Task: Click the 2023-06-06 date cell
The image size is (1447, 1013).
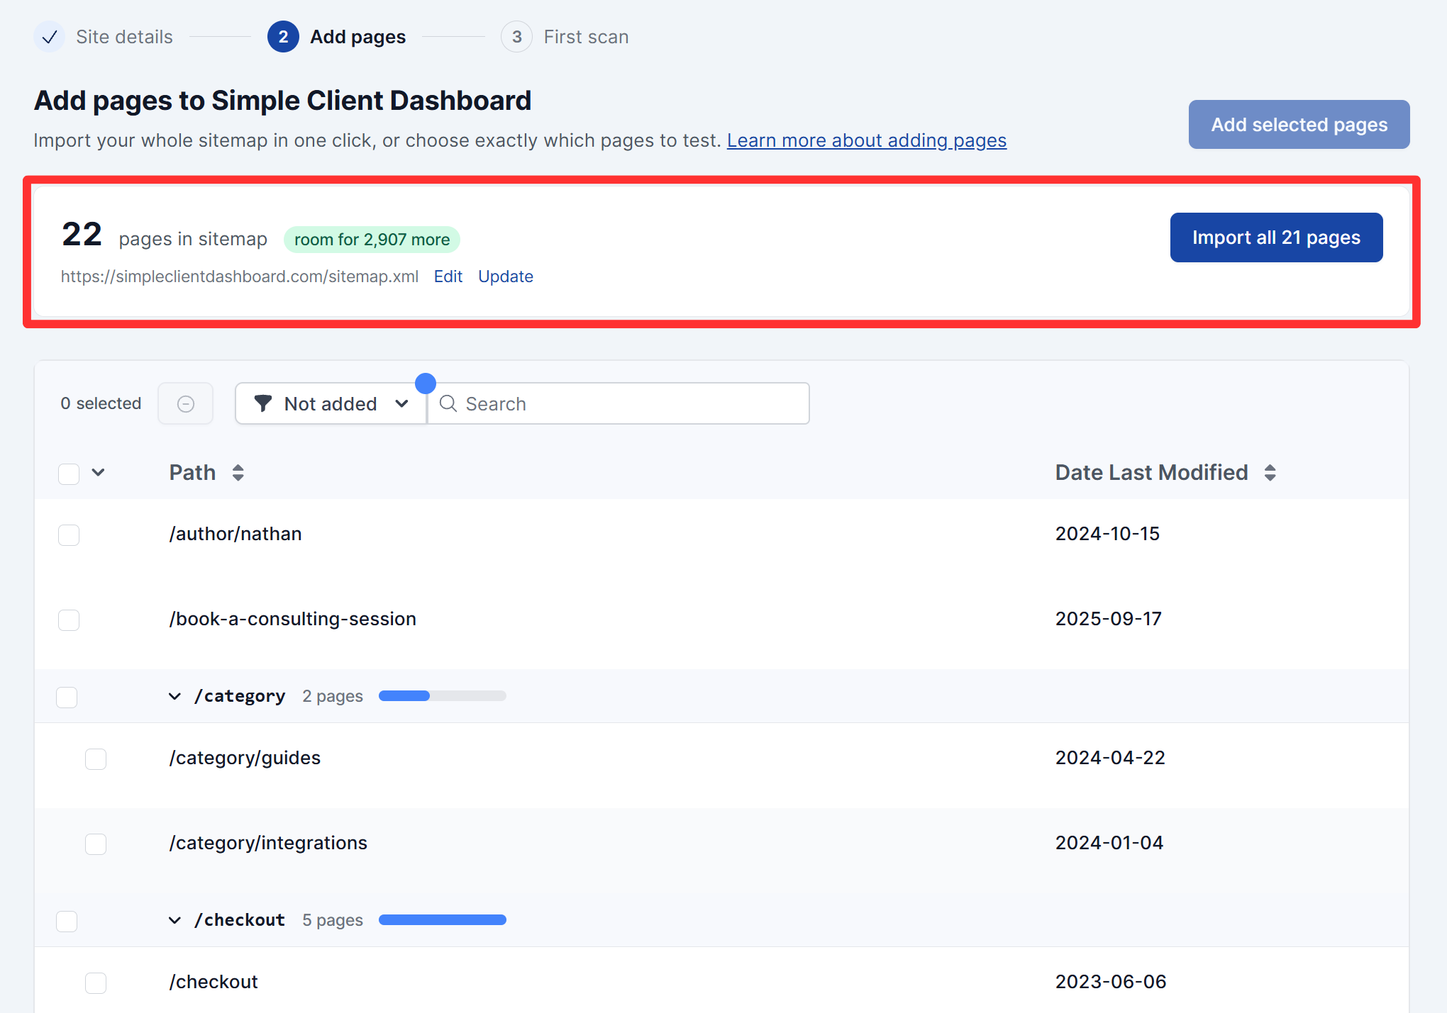Action: (x=1111, y=982)
